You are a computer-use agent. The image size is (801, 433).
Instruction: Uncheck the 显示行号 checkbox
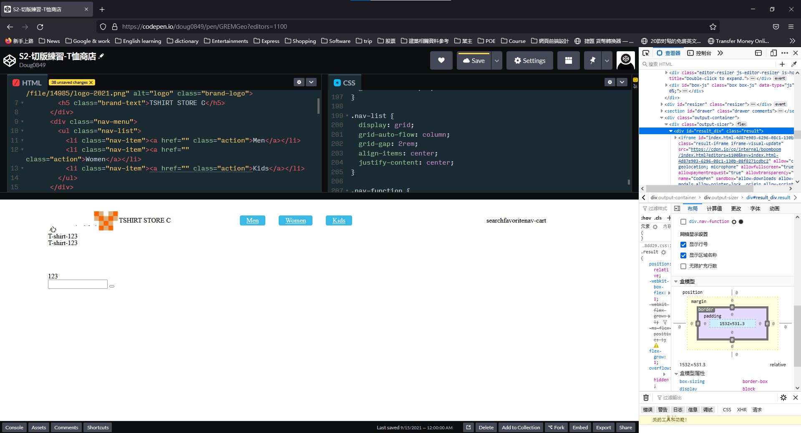[x=683, y=245]
